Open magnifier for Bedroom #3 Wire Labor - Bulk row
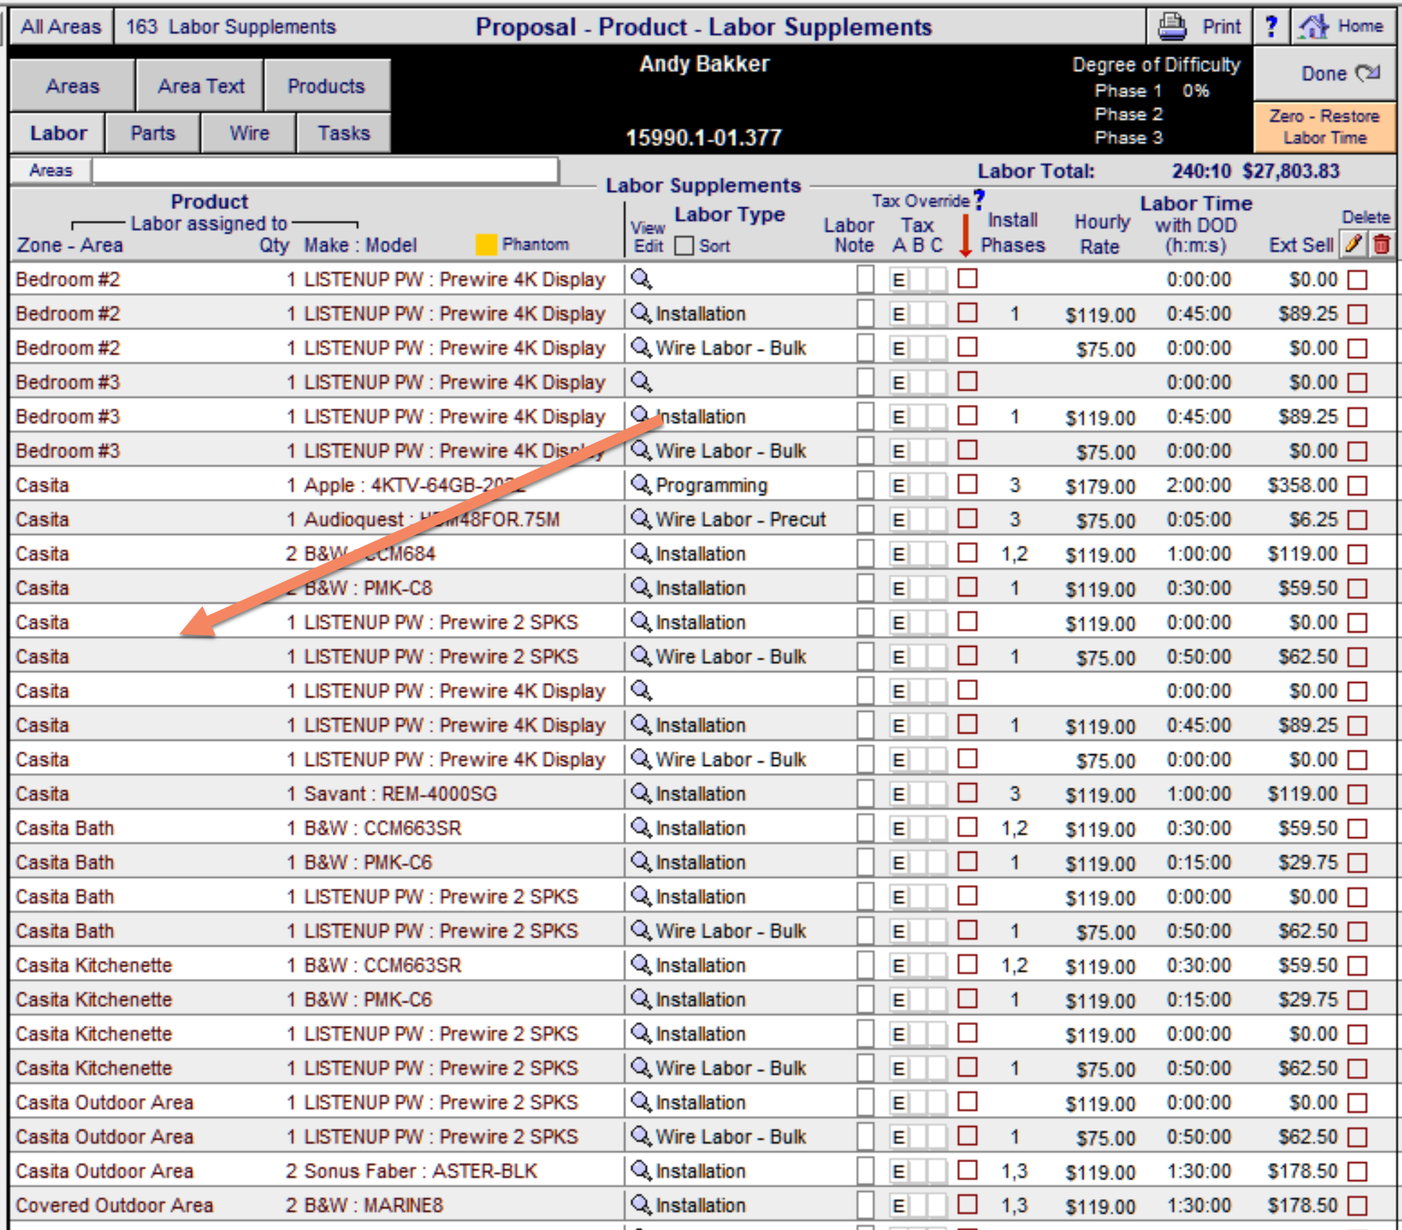This screenshot has height=1230, width=1402. [641, 450]
